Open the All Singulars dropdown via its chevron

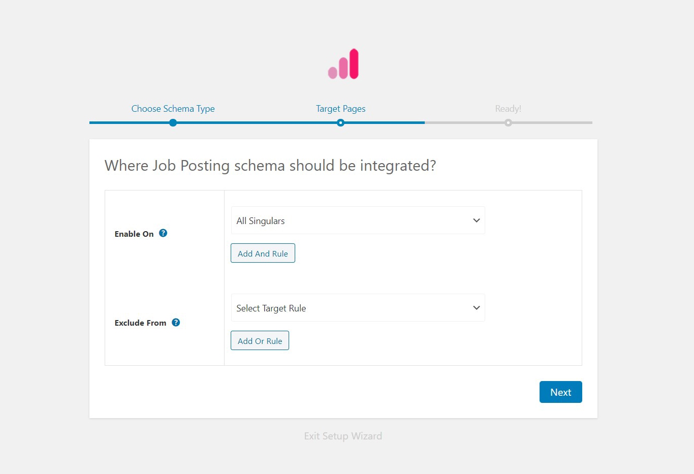(476, 220)
